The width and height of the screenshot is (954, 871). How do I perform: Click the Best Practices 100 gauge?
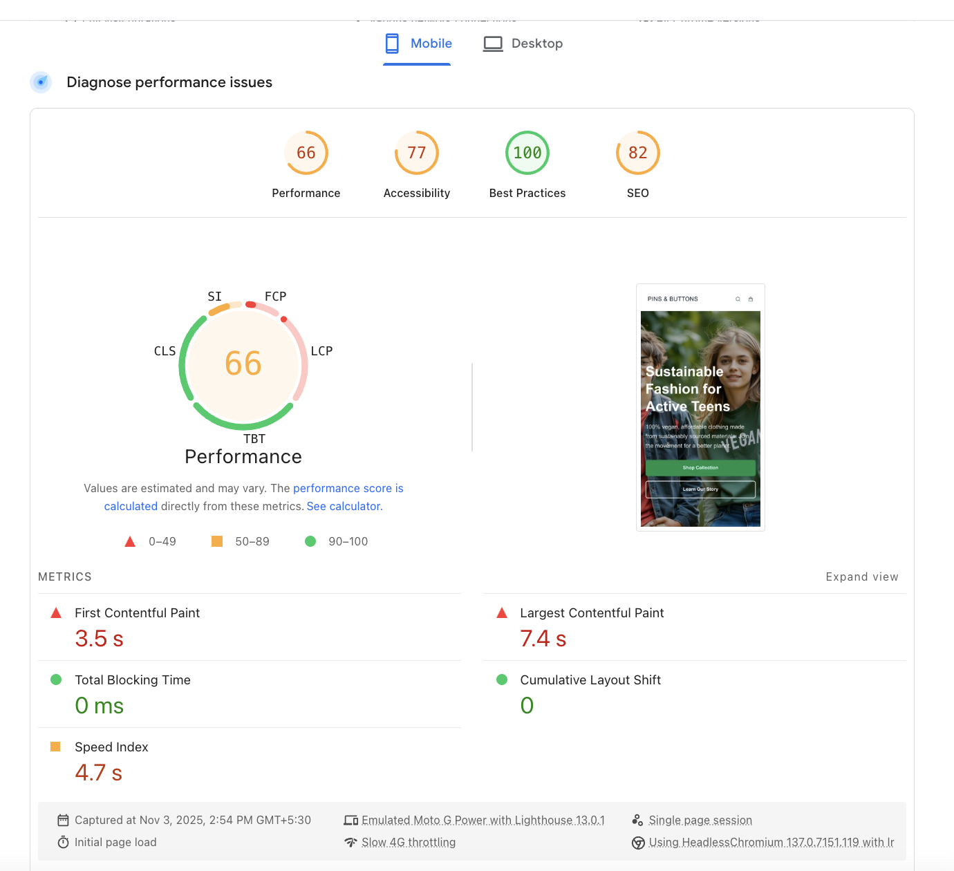tap(527, 153)
